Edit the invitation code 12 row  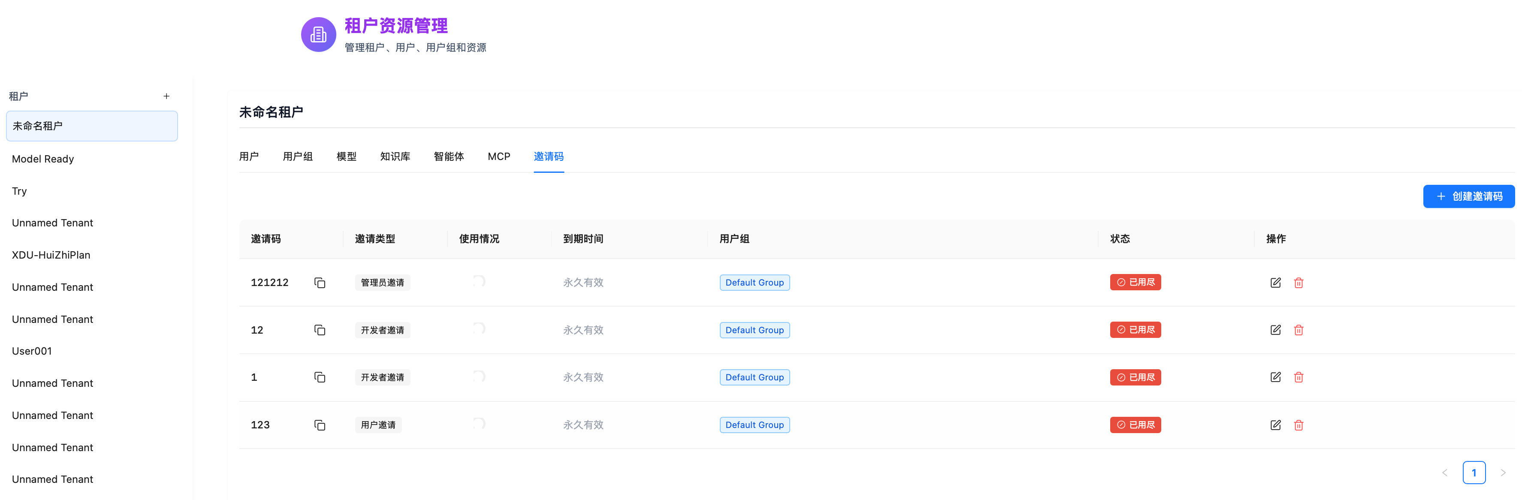coord(1275,330)
